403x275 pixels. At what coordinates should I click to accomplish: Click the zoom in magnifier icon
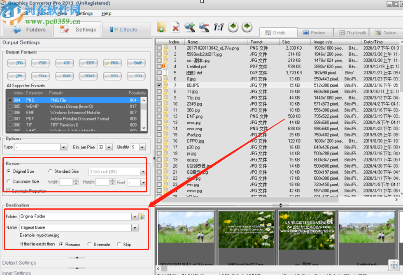[x=190, y=27]
